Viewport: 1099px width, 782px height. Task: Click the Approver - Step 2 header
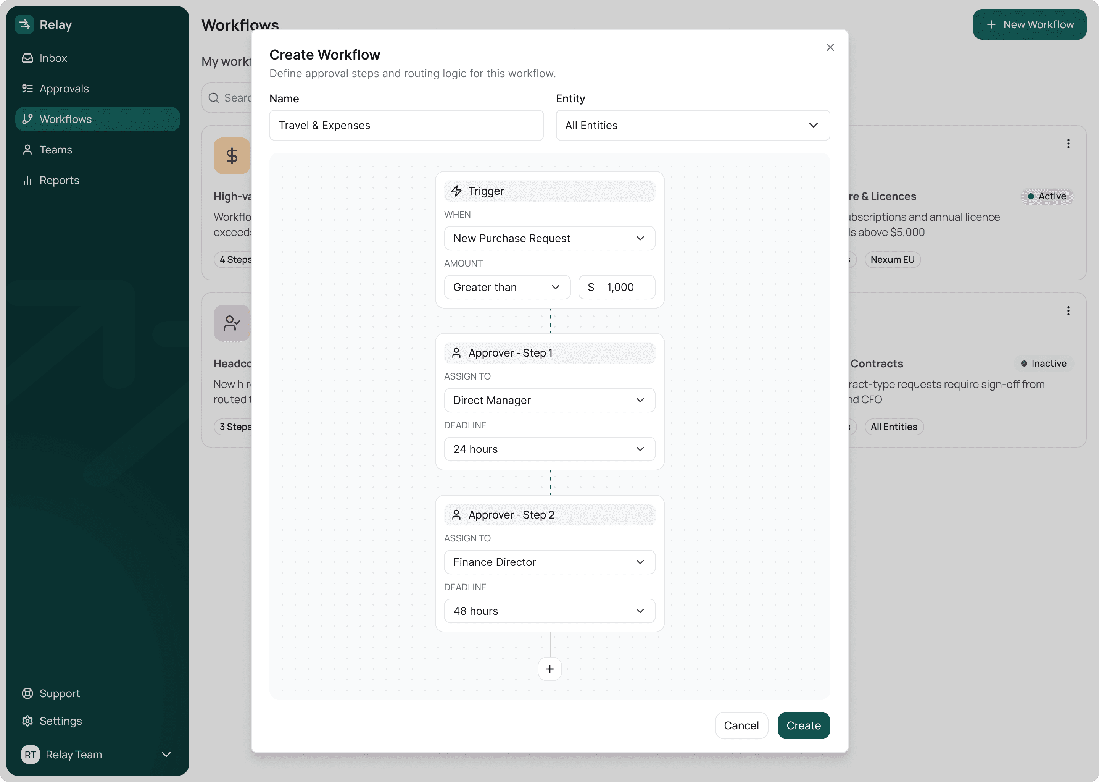click(549, 515)
